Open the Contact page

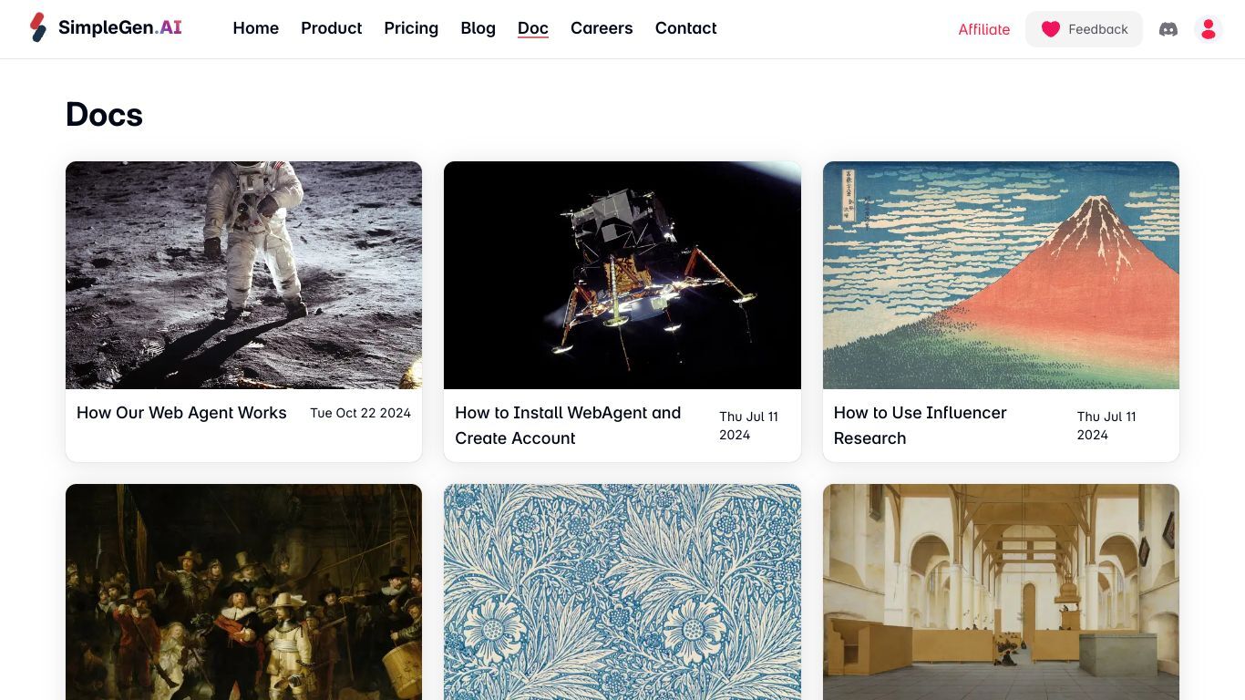pos(686,28)
